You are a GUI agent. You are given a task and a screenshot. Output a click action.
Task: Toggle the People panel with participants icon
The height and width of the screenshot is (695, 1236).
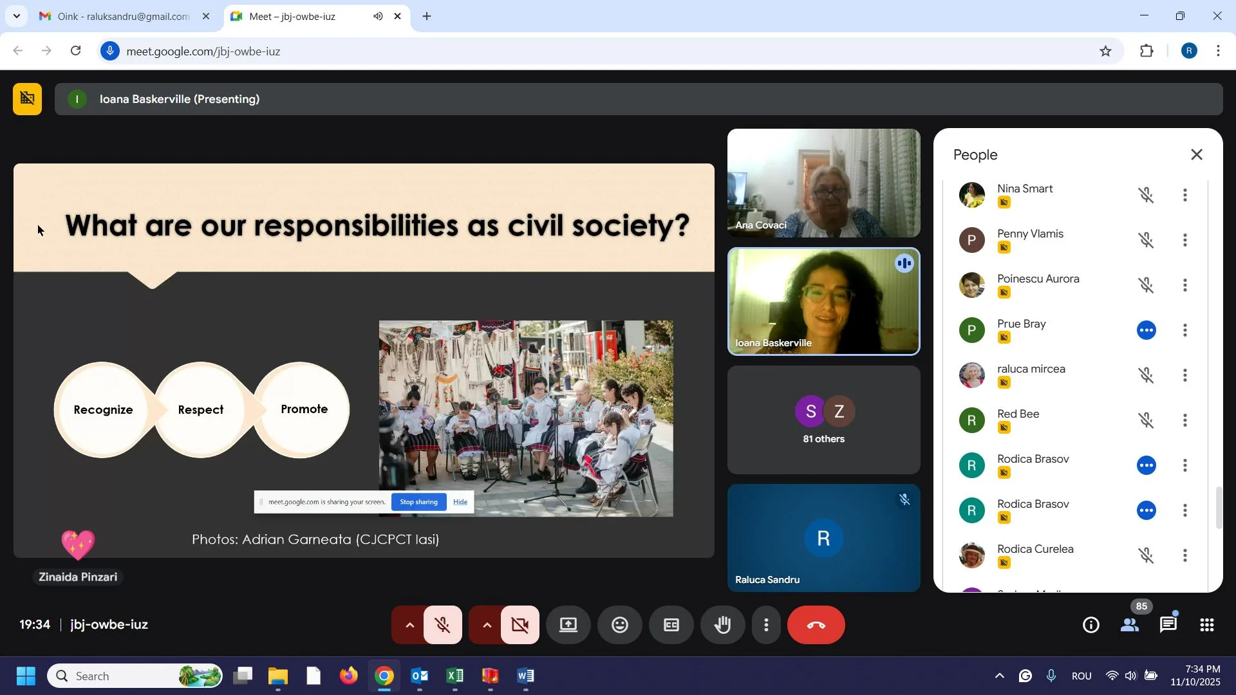[1130, 625]
